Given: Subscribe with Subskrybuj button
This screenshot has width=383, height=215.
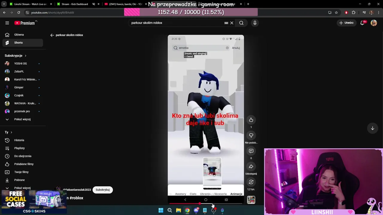Looking at the screenshot, I should 103,190.
